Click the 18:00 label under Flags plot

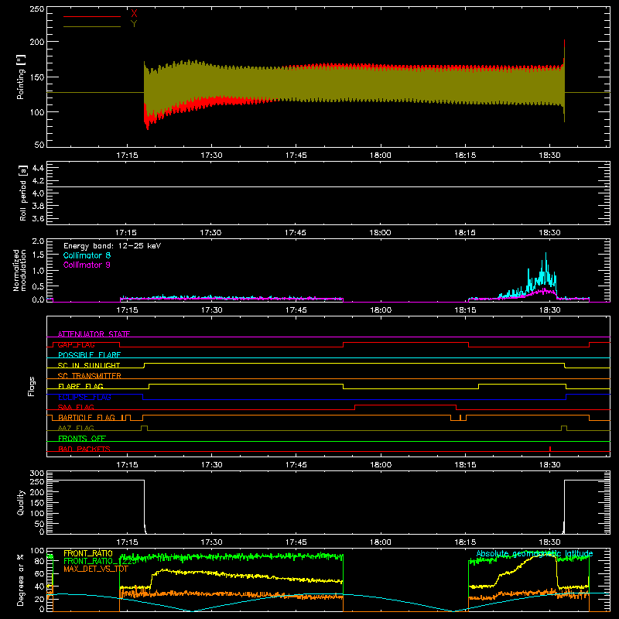(381, 465)
